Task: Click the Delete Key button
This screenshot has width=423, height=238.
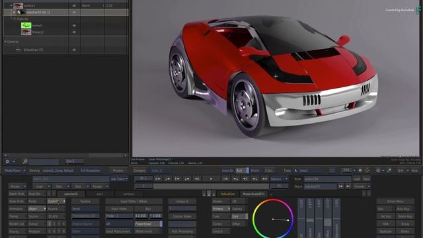Action: coord(404,216)
